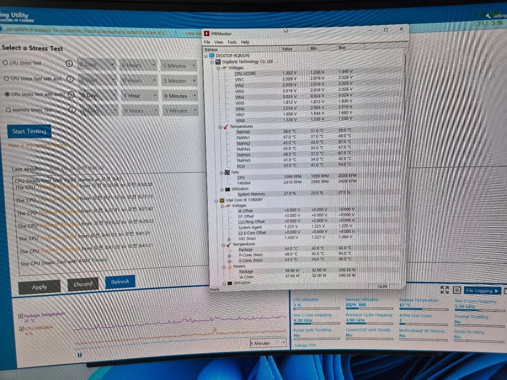The width and height of the screenshot is (507, 380).
Task: Open the Help menu in HWMonitor
Action: pyautogui.click(x=245, y=42)
